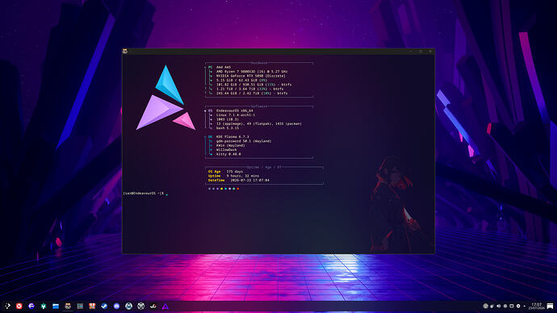The width and height of the screenshot is (557, 313).
Task: Click the shell prompt in the terminal
Action: (144, 194)
